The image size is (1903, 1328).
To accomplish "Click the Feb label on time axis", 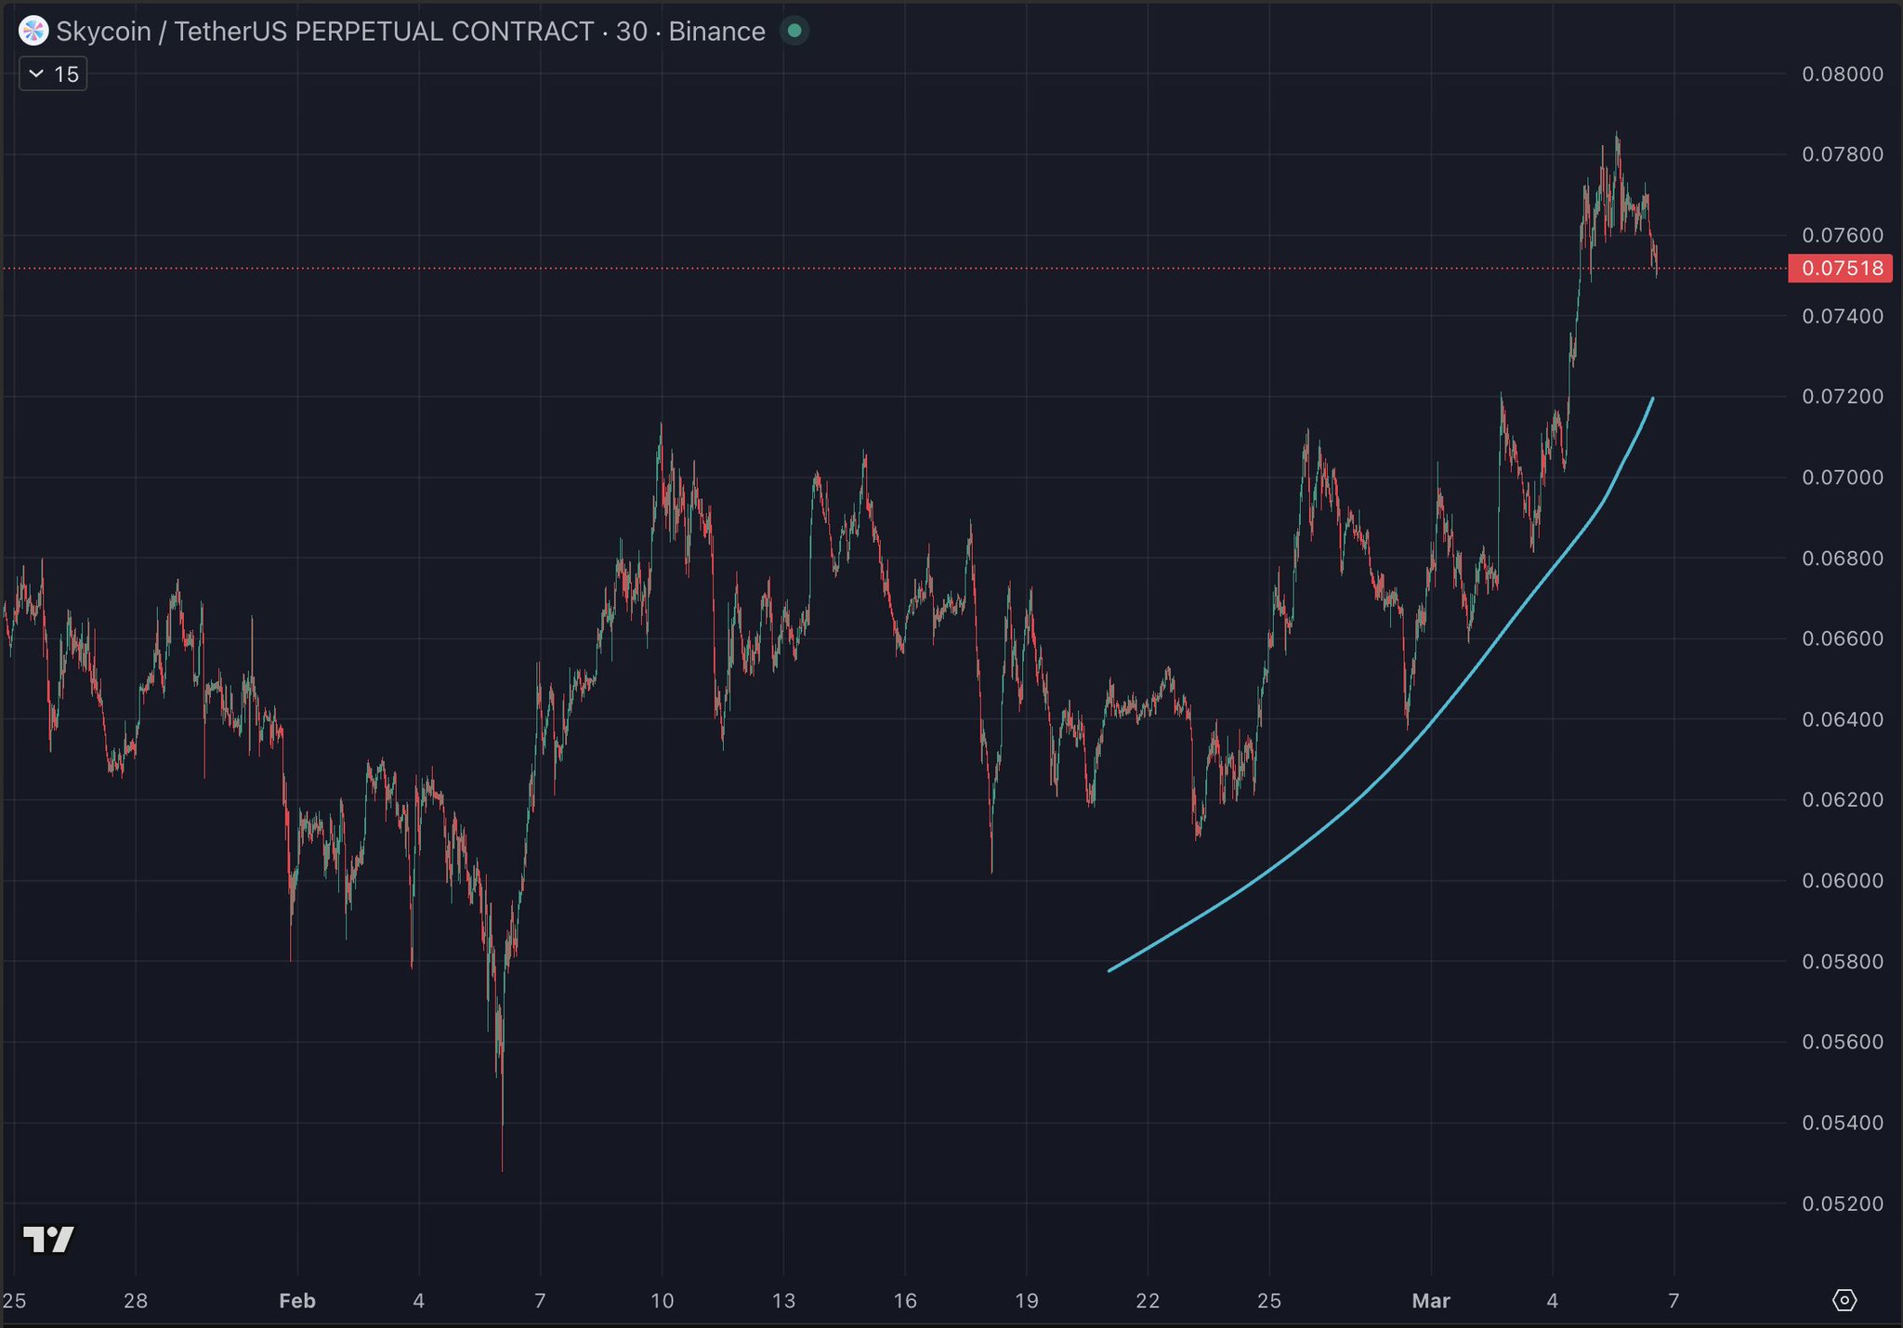I will pos(297,1300).
